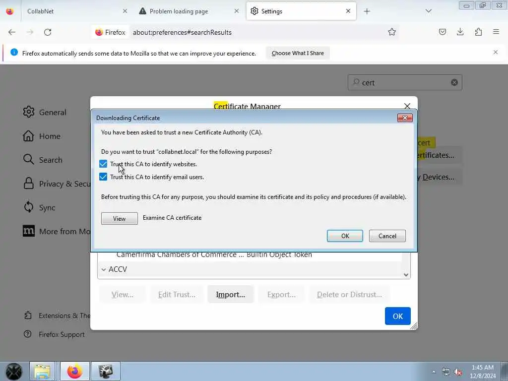The height and width of the screenshot is (381, 508).
Task: Click the muted volume icon in tray
Action: coord(458,372)
